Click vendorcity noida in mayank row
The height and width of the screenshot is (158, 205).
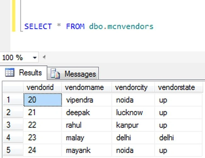[x=133, y=150]
